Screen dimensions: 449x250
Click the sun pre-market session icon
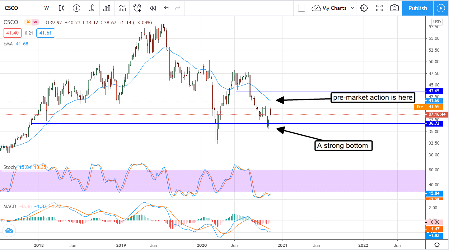tap(28, 22)
